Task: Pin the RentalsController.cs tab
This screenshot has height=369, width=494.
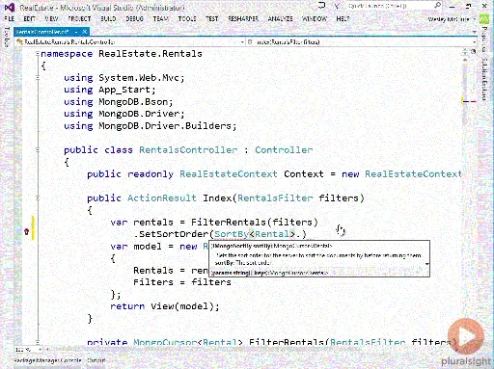Action: 76,32
